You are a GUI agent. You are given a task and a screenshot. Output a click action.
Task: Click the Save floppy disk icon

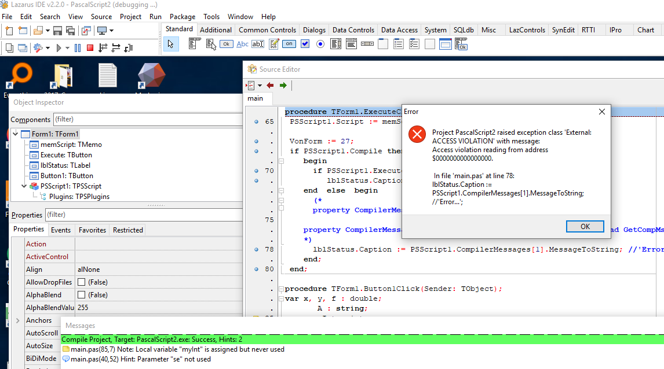57,31
